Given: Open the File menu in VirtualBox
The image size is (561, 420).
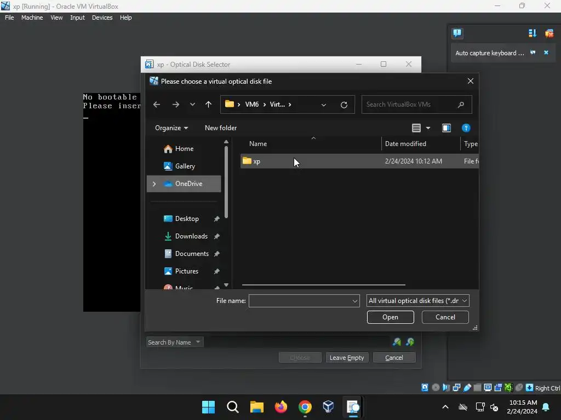Looking at the screenshot, I should coord(9,17).
